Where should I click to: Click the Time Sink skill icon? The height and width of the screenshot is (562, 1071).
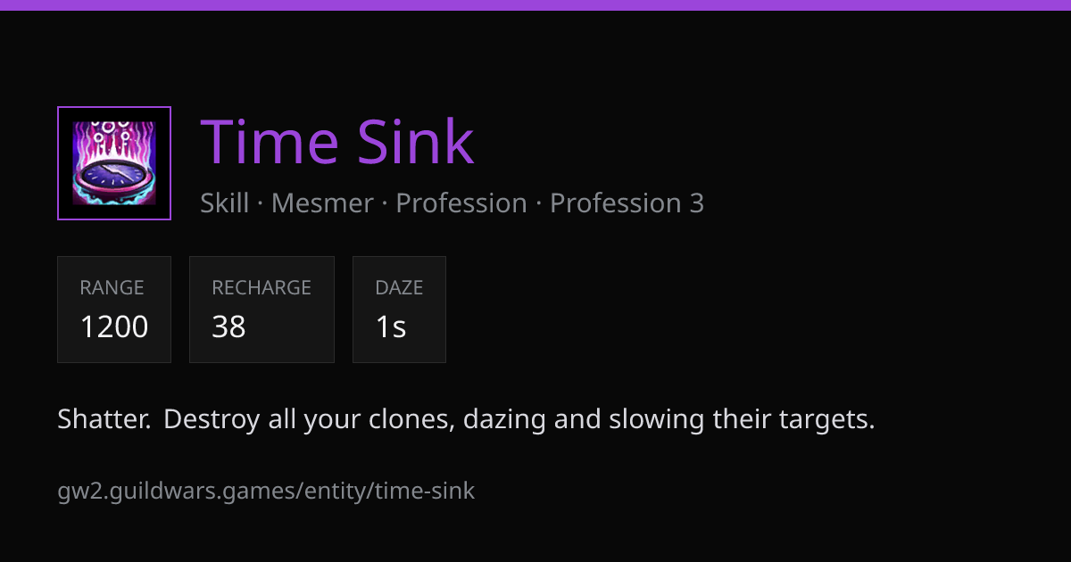coord(114,163)
